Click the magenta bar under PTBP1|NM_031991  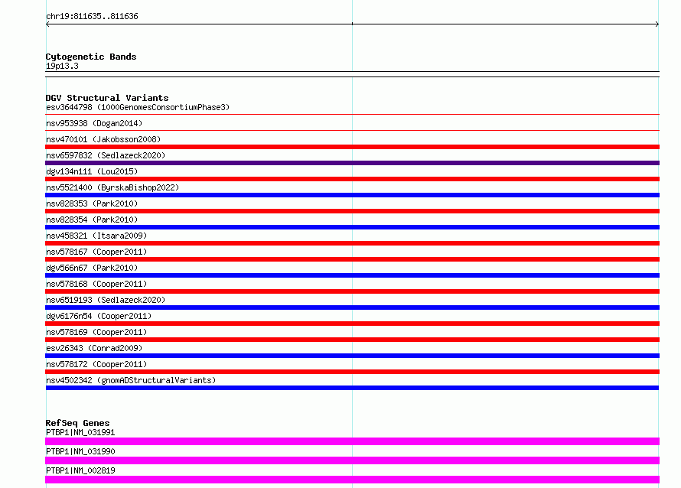coord(352,441)
